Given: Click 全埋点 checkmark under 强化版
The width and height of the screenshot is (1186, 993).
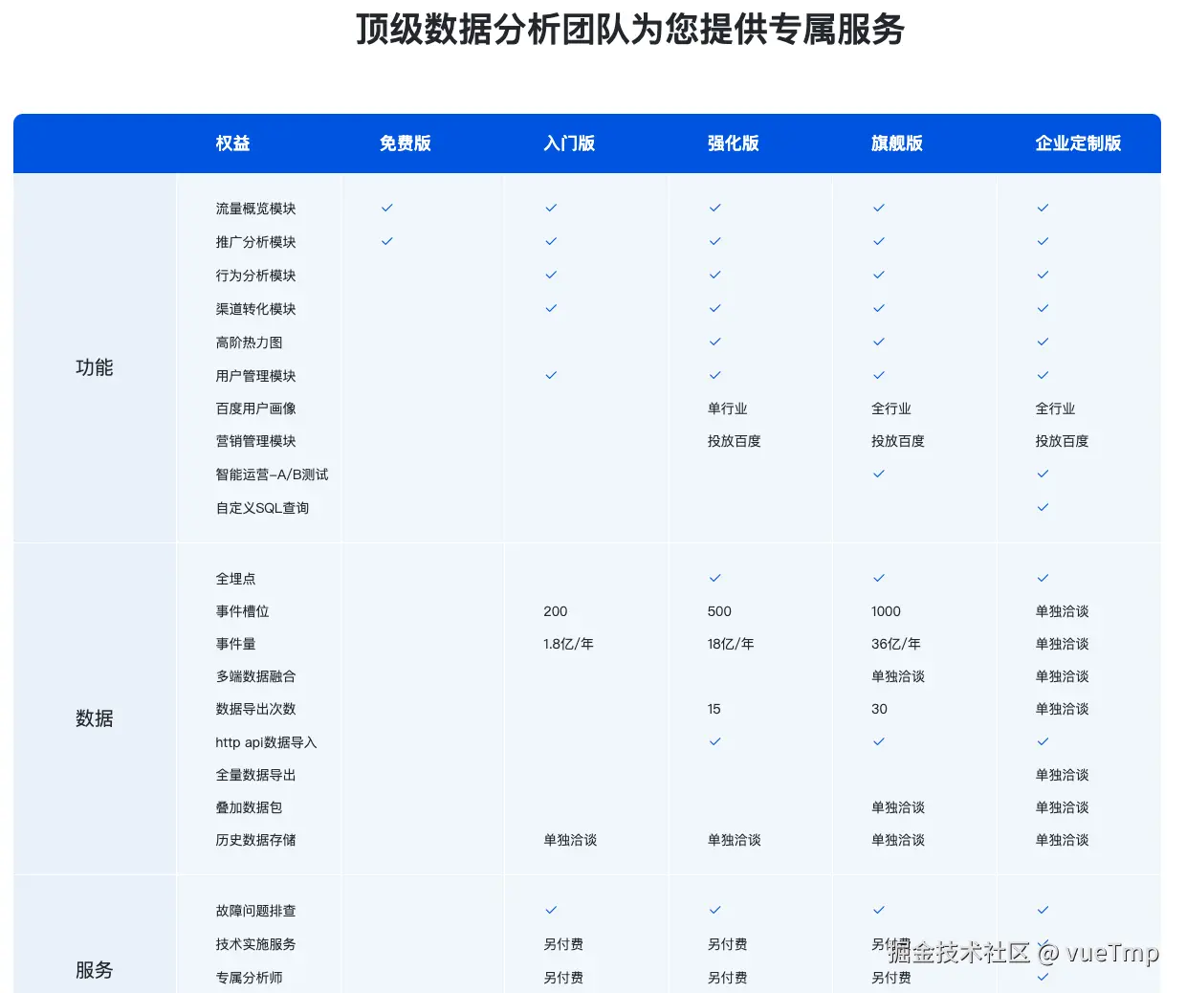Looking at the screenshot, I should click(x=715, y=578).
